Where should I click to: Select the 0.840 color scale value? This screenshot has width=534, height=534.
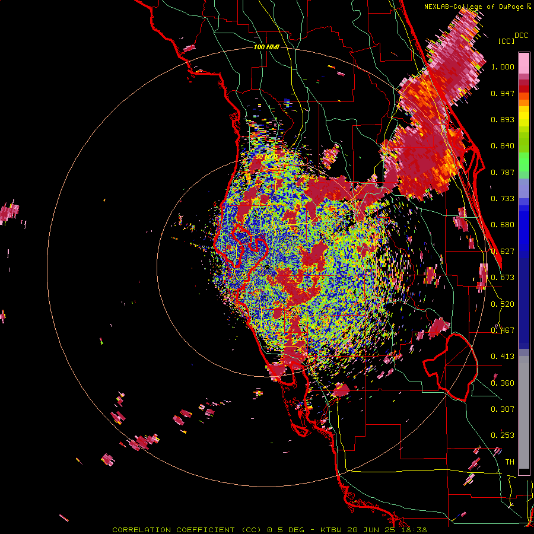[x=503, y=146]
